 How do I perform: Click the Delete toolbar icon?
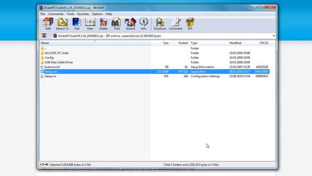(103, 24)
